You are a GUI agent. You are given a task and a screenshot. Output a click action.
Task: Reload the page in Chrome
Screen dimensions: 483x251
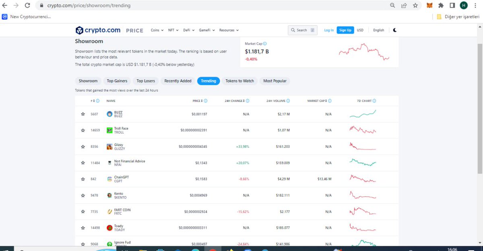pyautogui.click(x=27, y=6)
